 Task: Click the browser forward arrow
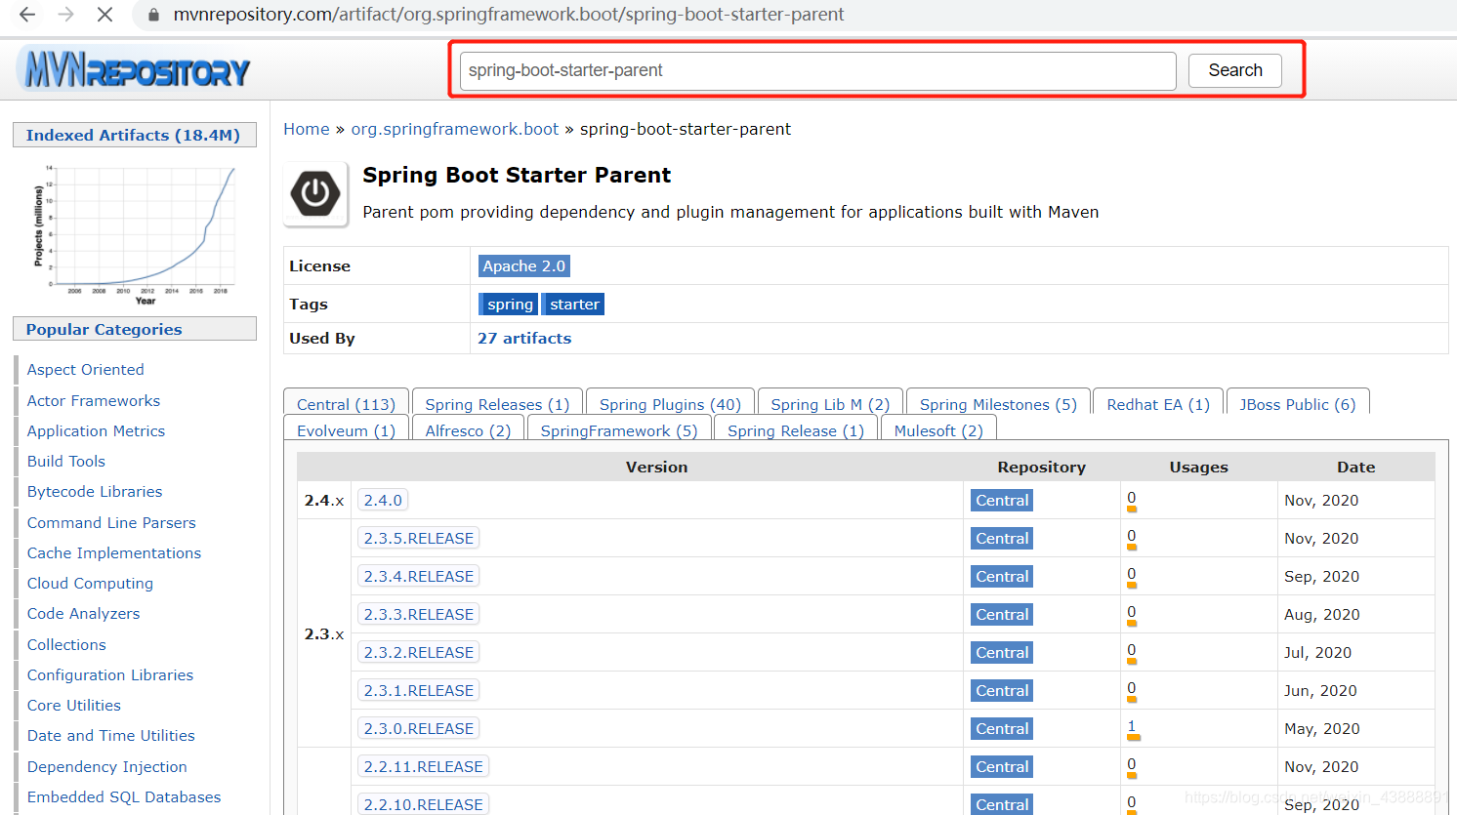coord(65,15)
